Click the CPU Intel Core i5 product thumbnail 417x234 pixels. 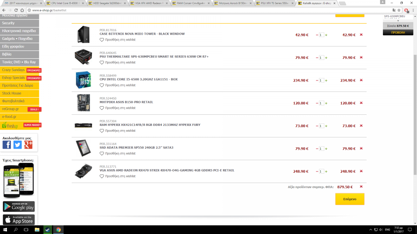[x=83, y=80]
